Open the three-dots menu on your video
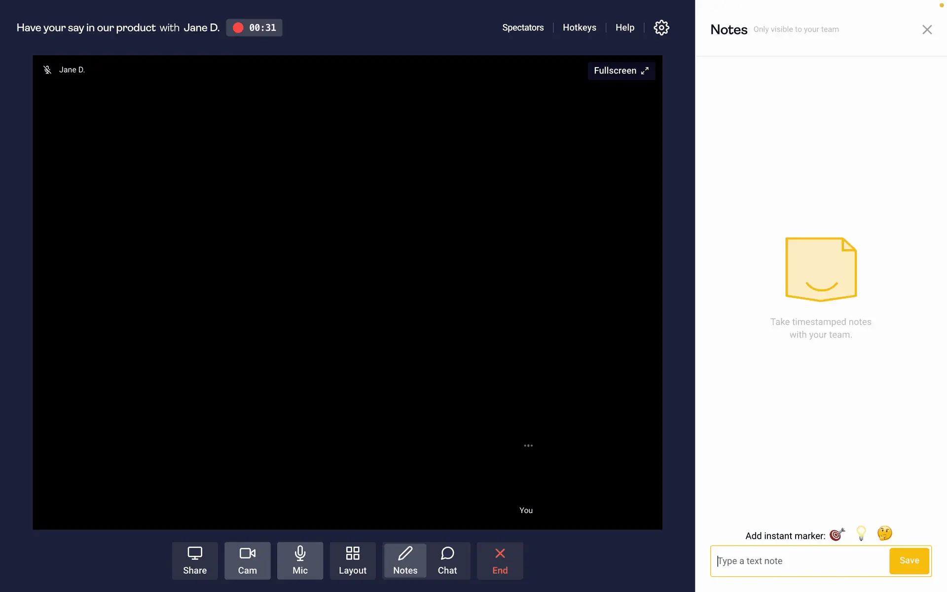This screenshot has width=947, height=592. coord(528,445)
